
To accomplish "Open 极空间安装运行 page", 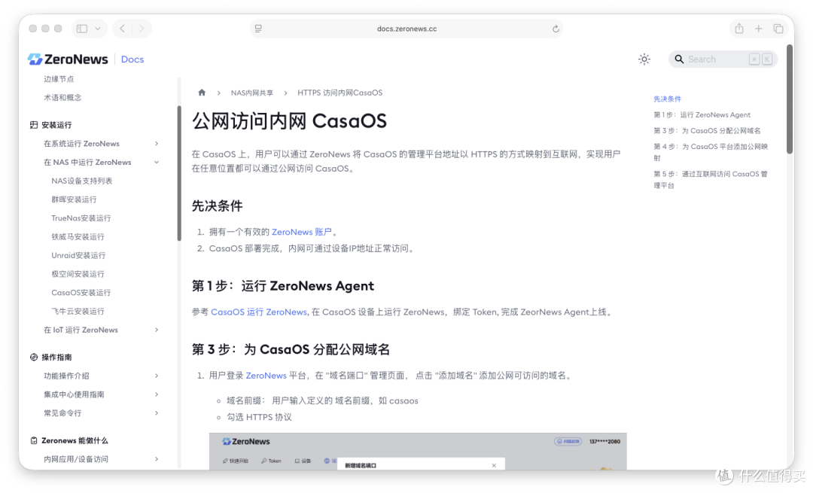I will 78,274.
